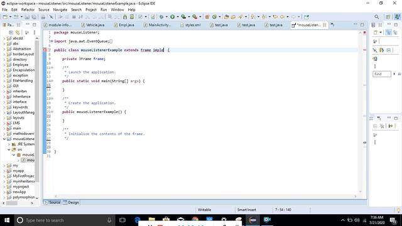402x226 pixels.
Task: Click the Open Type icon in toolbar
Action: click(226, 17)
